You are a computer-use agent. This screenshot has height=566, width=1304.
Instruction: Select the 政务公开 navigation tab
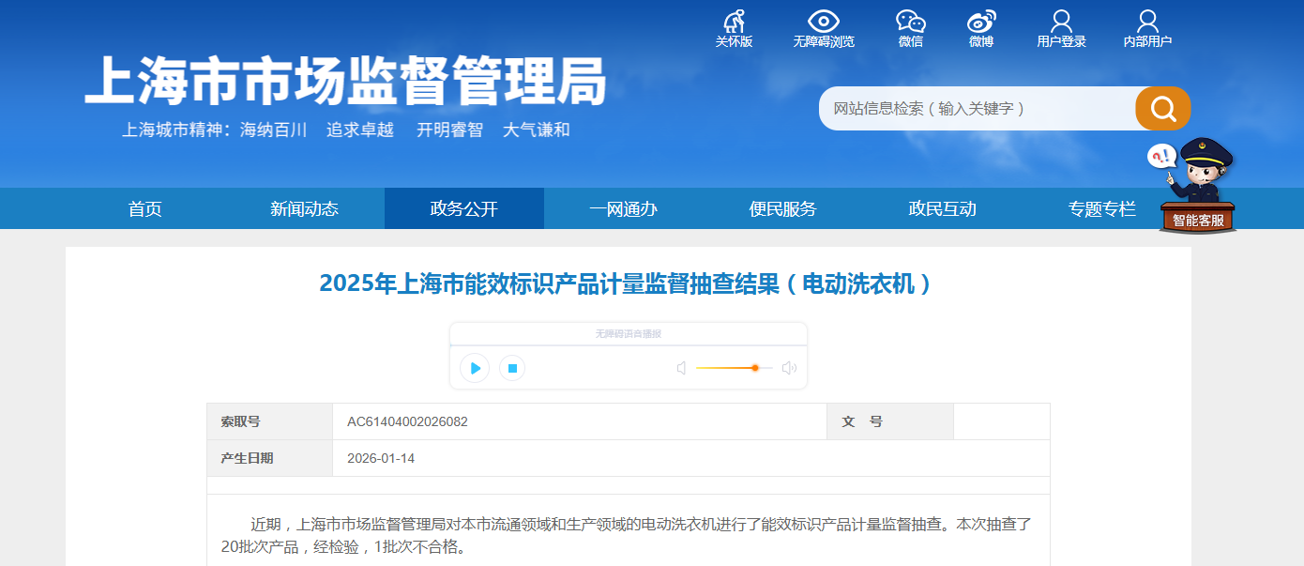point(464,209)
